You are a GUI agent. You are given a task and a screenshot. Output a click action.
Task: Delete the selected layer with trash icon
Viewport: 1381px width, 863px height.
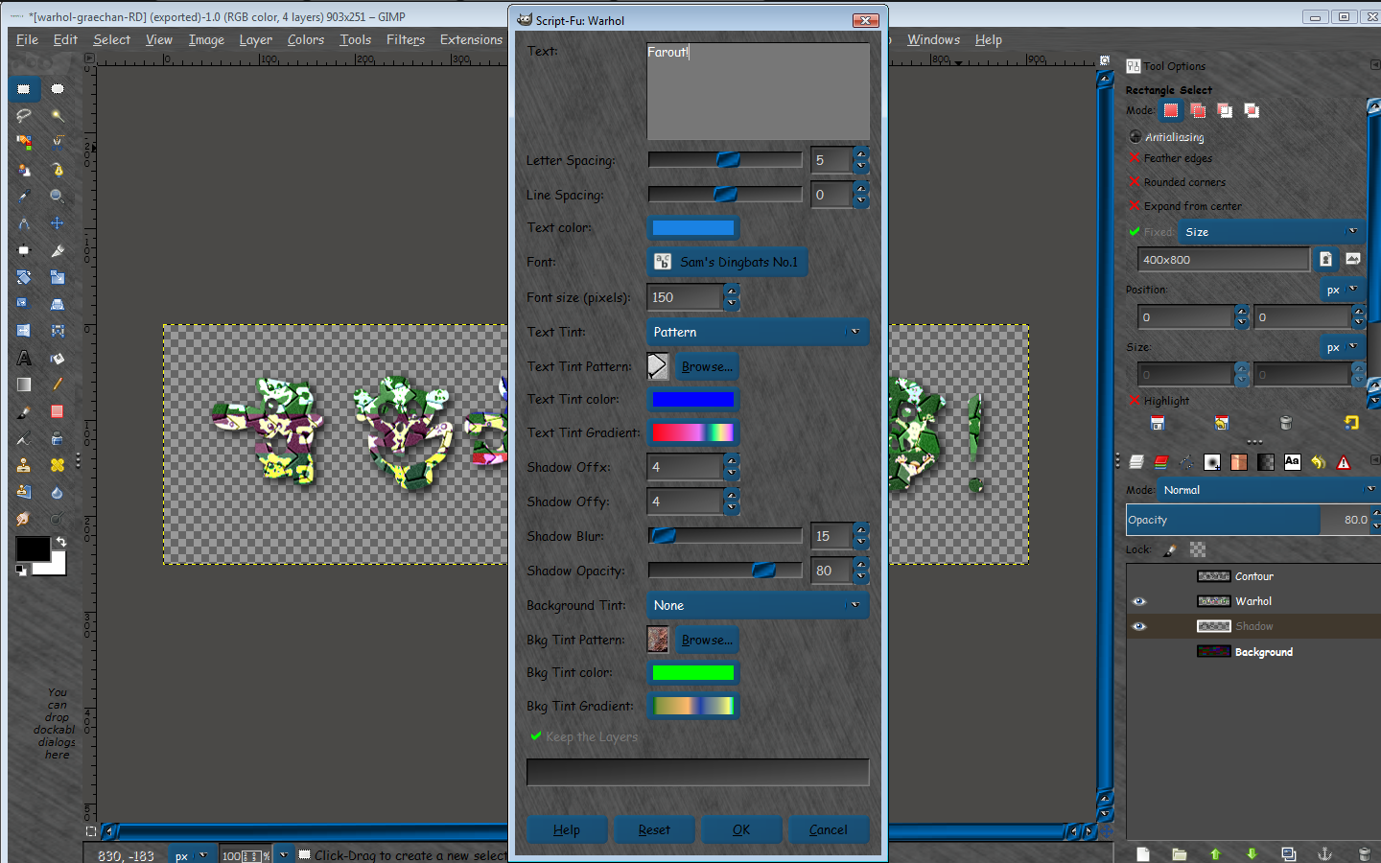tap(1364, 853)
